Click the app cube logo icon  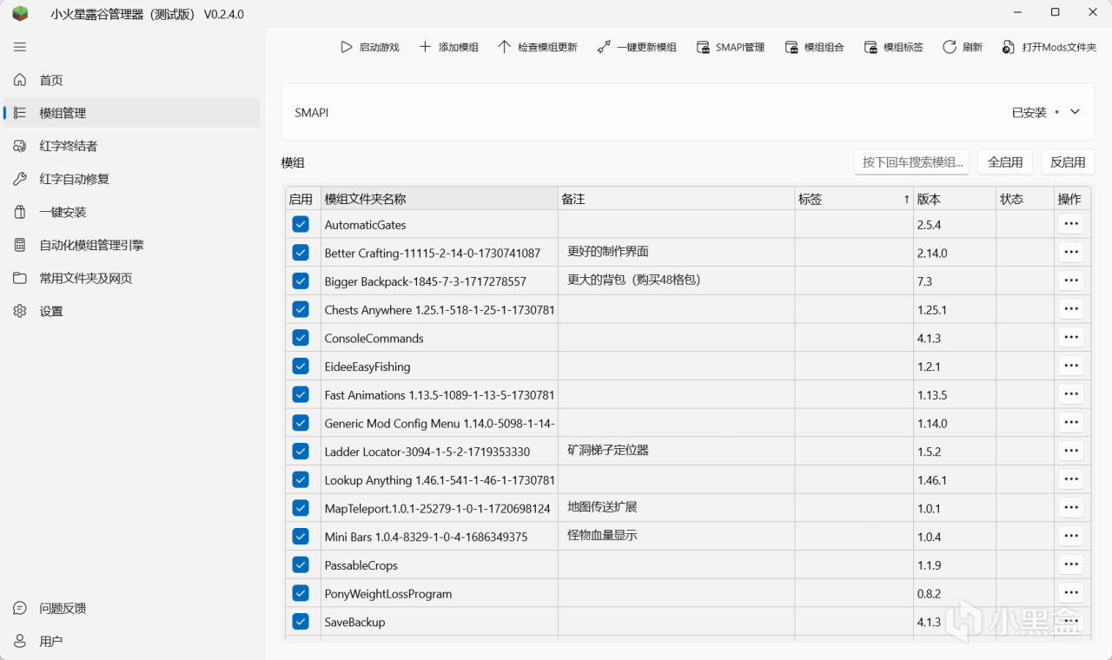point(20,14)
